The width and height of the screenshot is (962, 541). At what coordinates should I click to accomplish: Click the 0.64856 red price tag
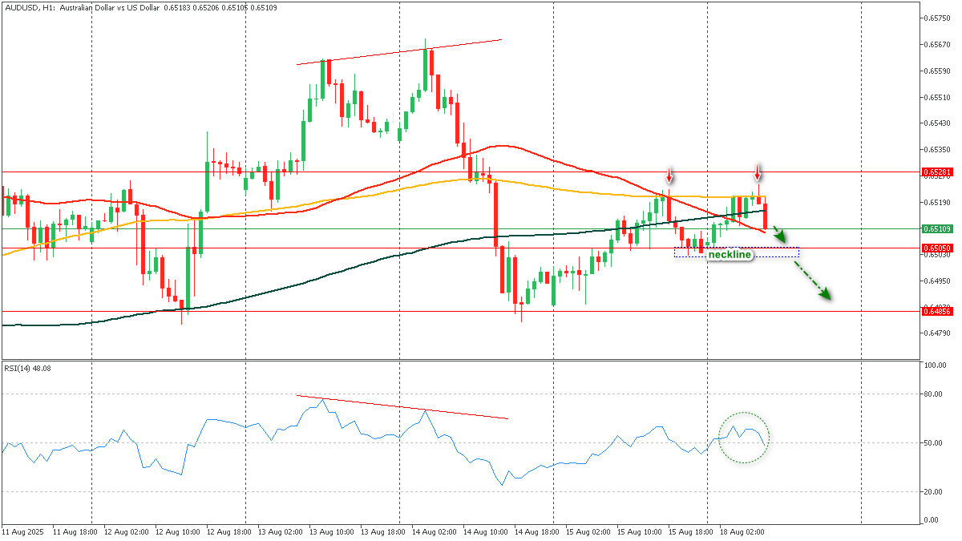coord(936,311)
